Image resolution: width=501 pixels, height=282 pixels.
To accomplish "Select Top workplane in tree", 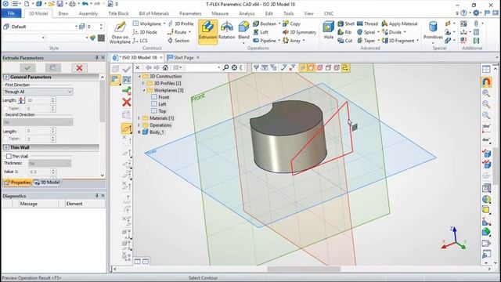I will click(x=162, y=111).
